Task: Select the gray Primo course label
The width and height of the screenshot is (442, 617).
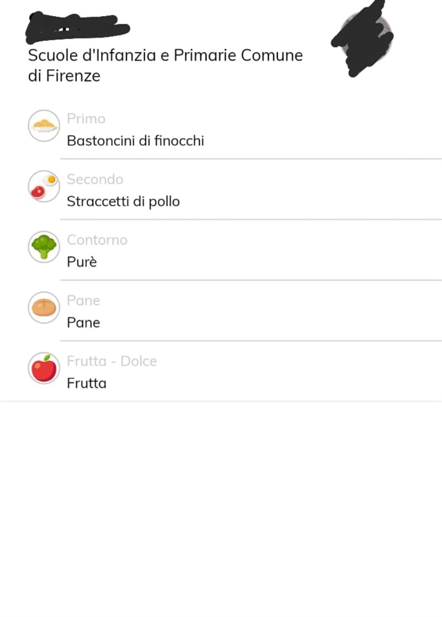Action: (86, 119)
